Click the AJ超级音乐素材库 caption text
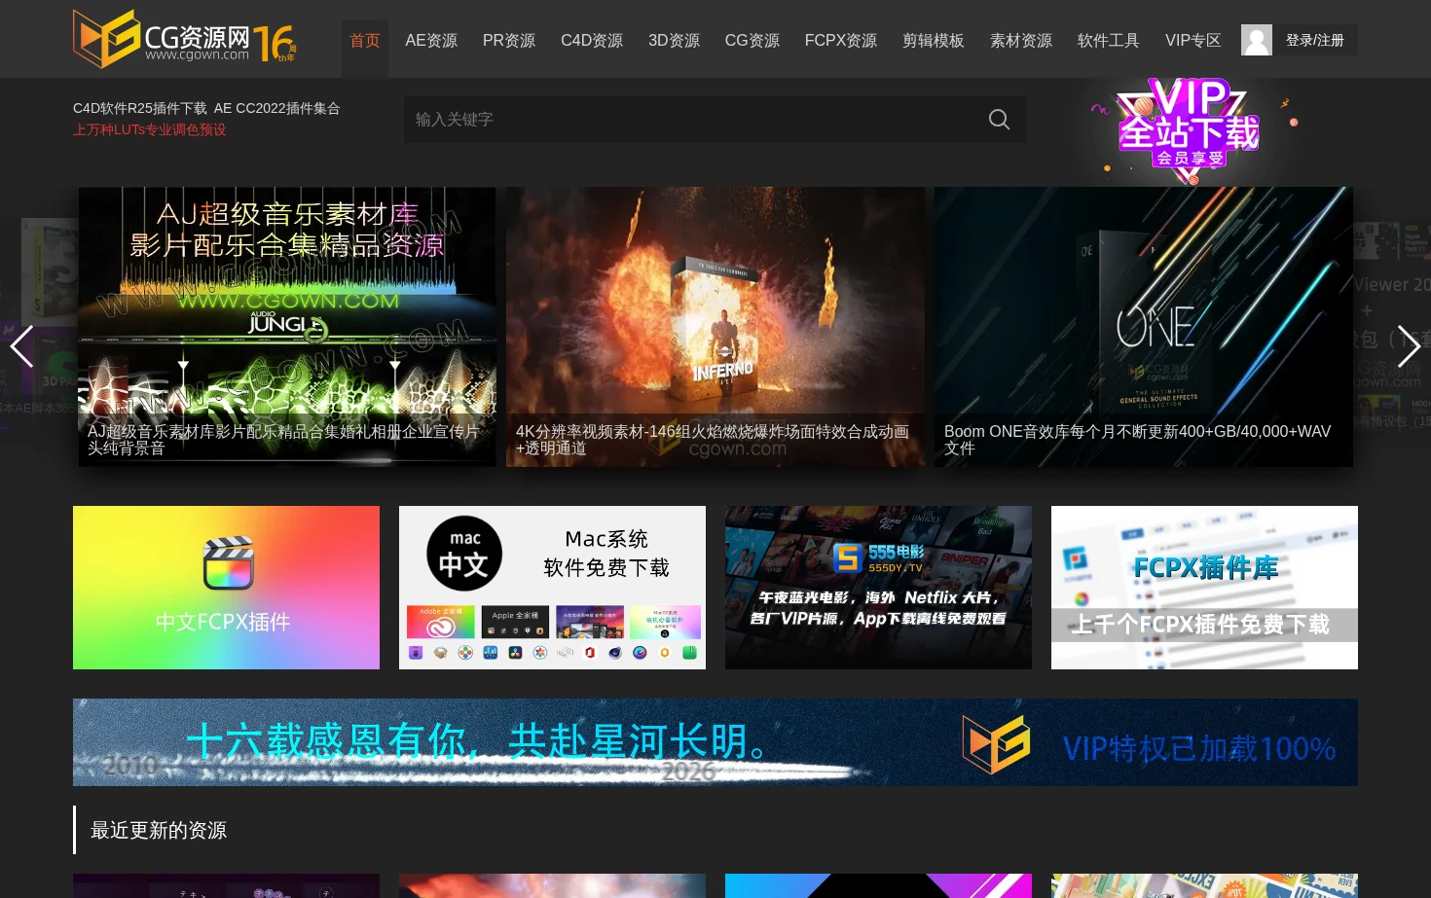The image size is (1431, 898). tap(283, 440)
